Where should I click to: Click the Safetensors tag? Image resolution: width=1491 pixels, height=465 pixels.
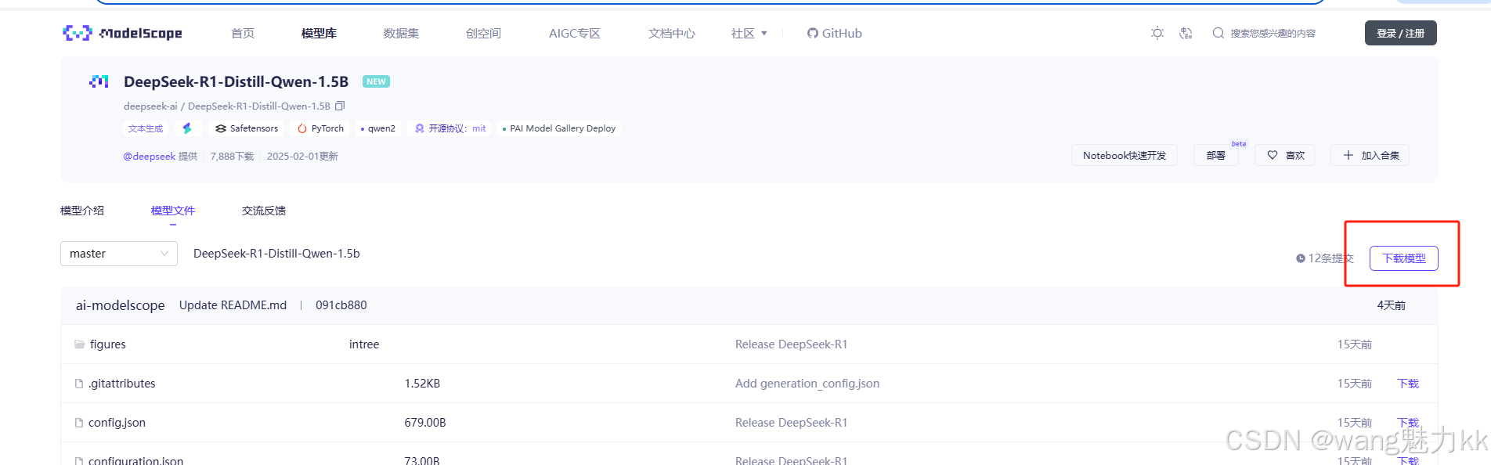(x=247, y=128)
